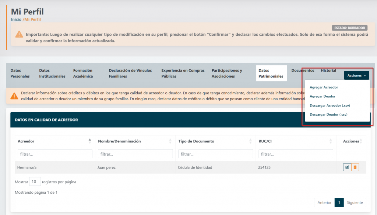Open the Documentos tab
Viewport: 377px width, 215px height.
click(x=303, y=70)
